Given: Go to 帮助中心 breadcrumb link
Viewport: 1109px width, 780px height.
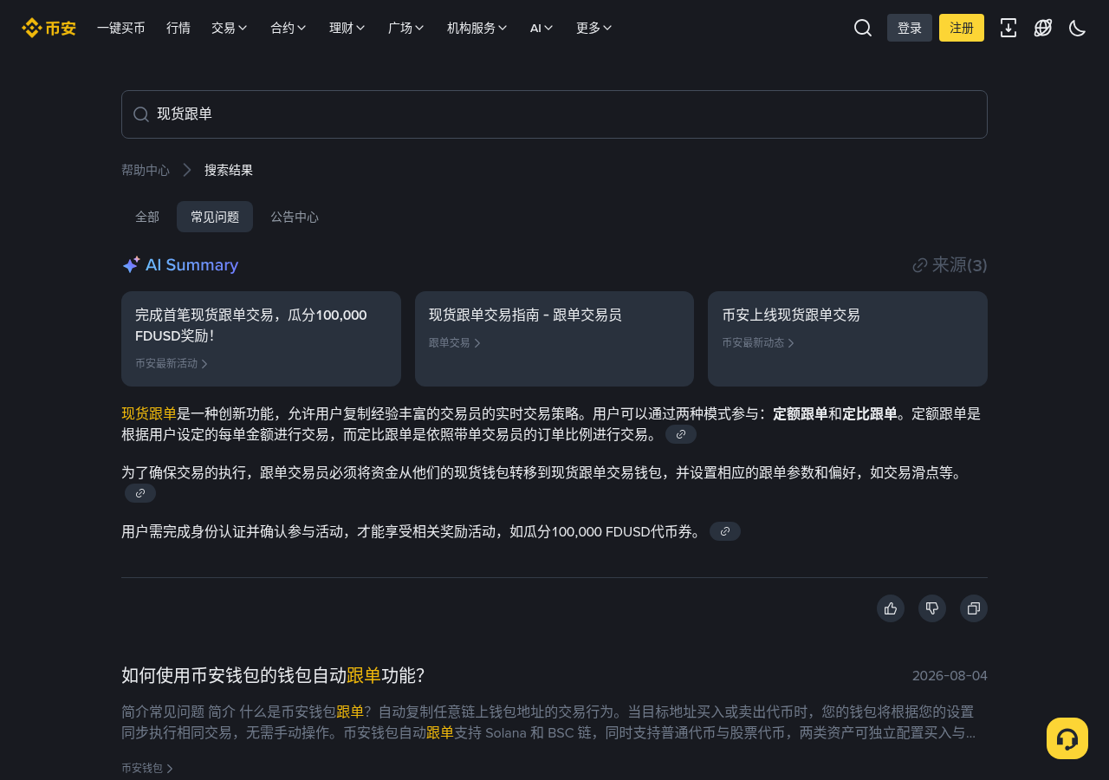Looking at the screenshot, I should (x=146, y=170).
